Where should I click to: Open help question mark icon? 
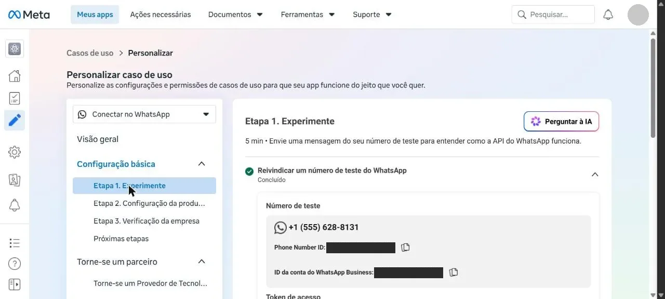[15, 264]
